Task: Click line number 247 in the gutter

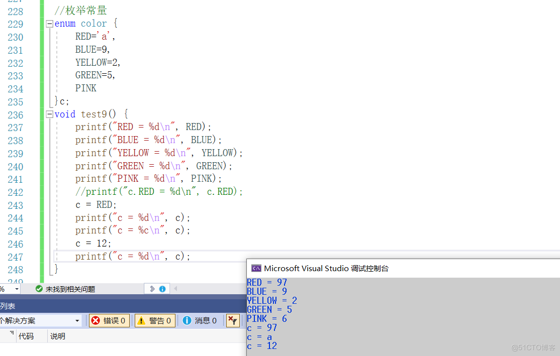Action: click(x=16, y=257)
